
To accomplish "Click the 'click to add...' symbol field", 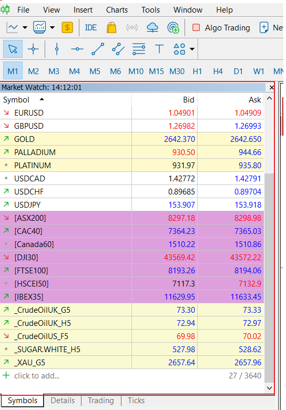I will [x=37, y=376].
